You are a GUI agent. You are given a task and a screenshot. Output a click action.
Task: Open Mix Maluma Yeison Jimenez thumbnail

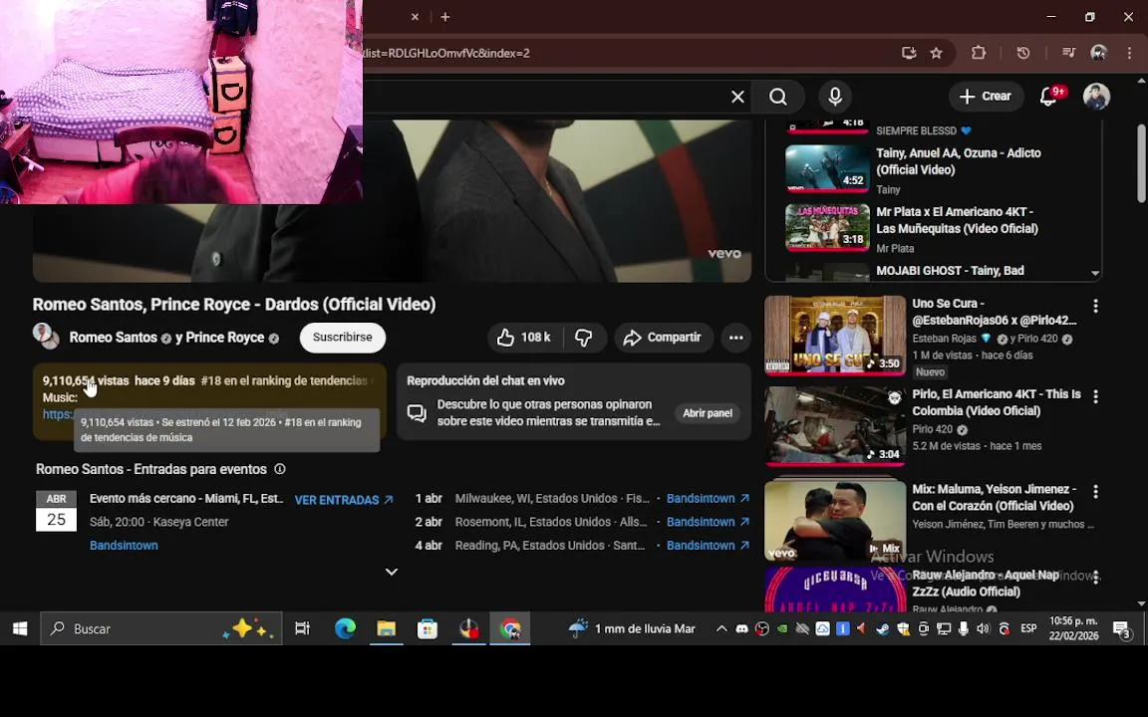[835, 520]
